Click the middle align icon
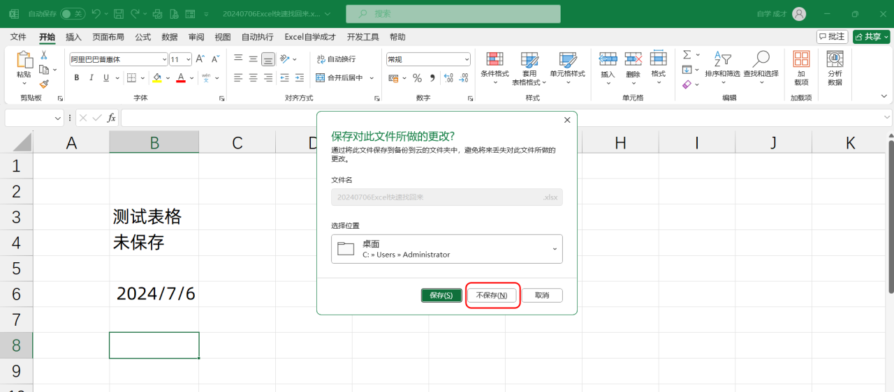 (x=253, y=59)
